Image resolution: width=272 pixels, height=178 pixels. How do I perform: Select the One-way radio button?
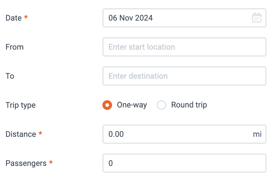pos(107,105)
